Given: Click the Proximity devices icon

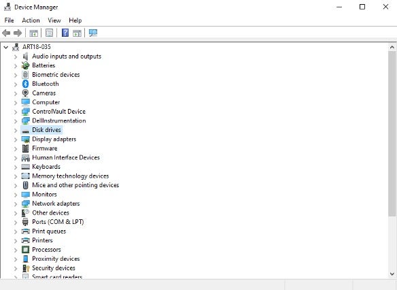Looking at the screenshot, I should (25, 259).
